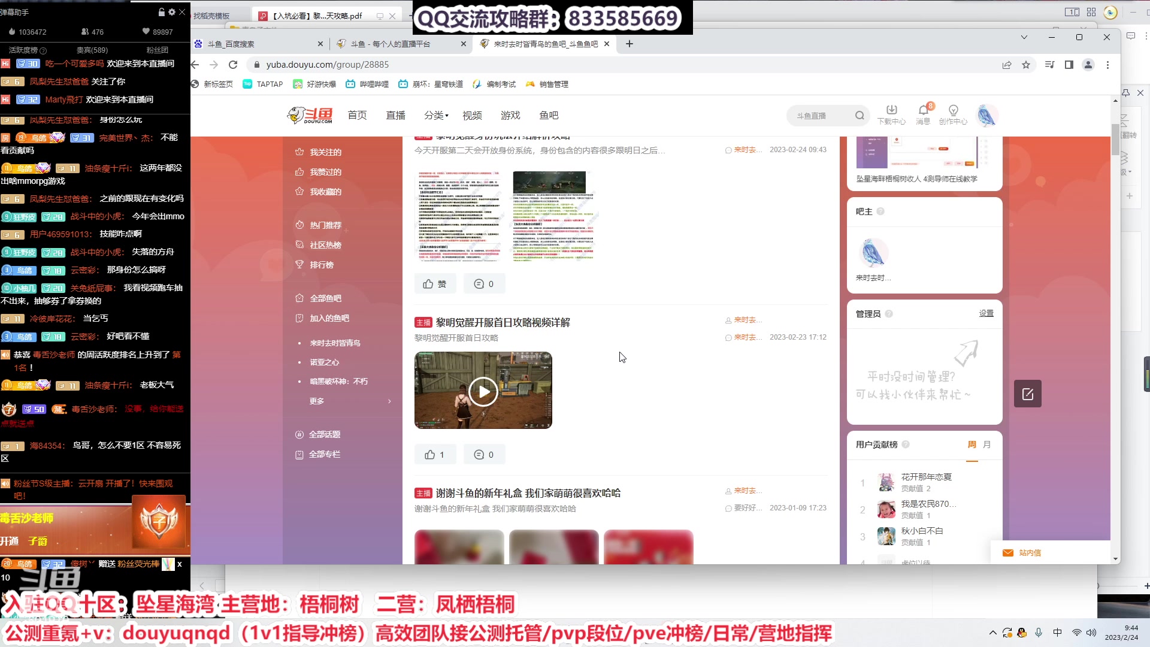Open first document thumbnail in identity post

458,216
